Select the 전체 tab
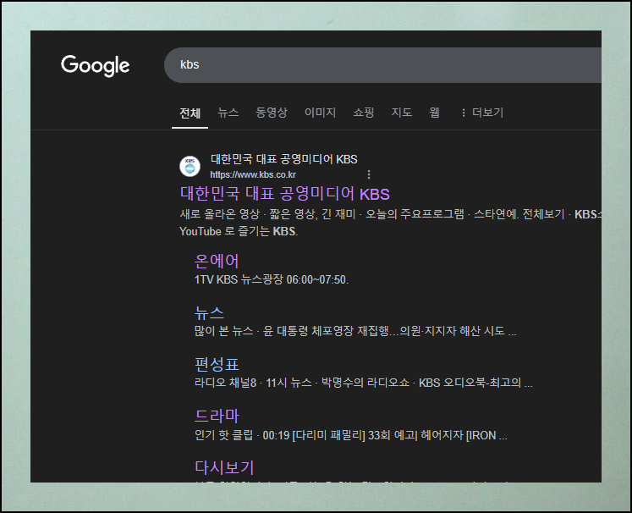This screenshot has height=513, width=632. (x=190, y=113)
